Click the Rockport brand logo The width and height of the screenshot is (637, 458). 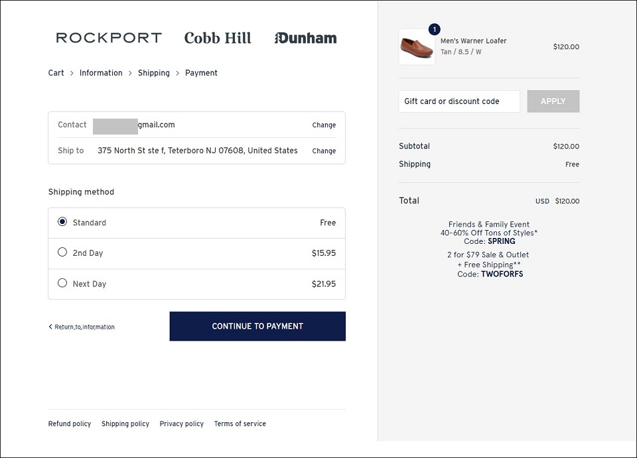109,38
